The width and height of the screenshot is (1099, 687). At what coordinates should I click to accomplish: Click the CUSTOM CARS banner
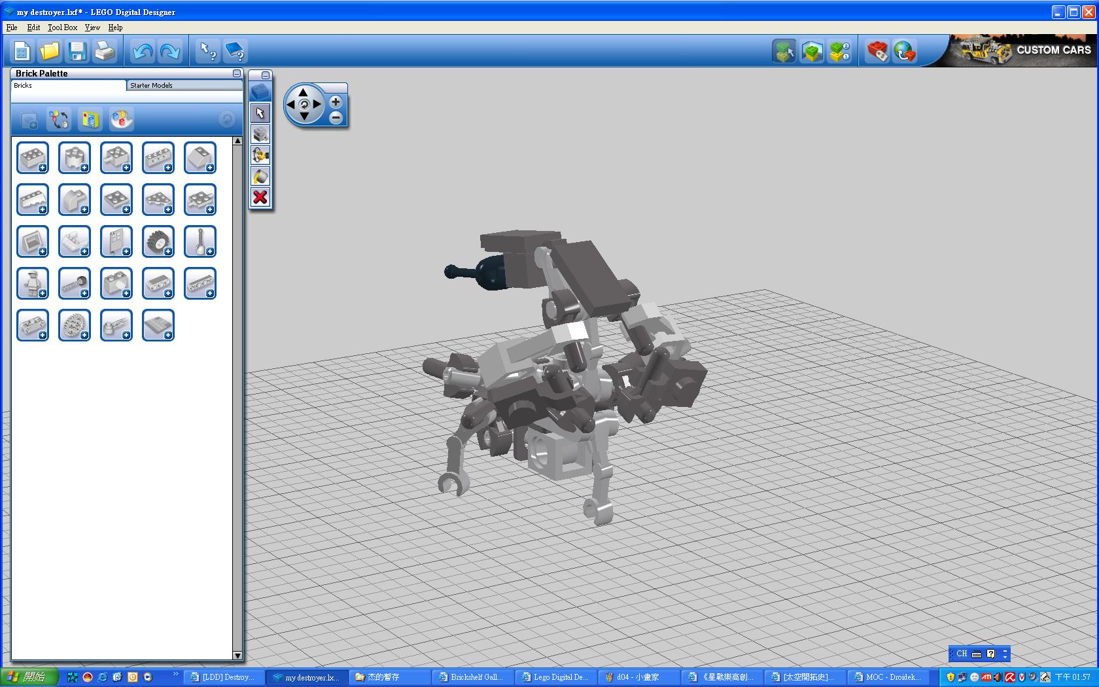1023,50
